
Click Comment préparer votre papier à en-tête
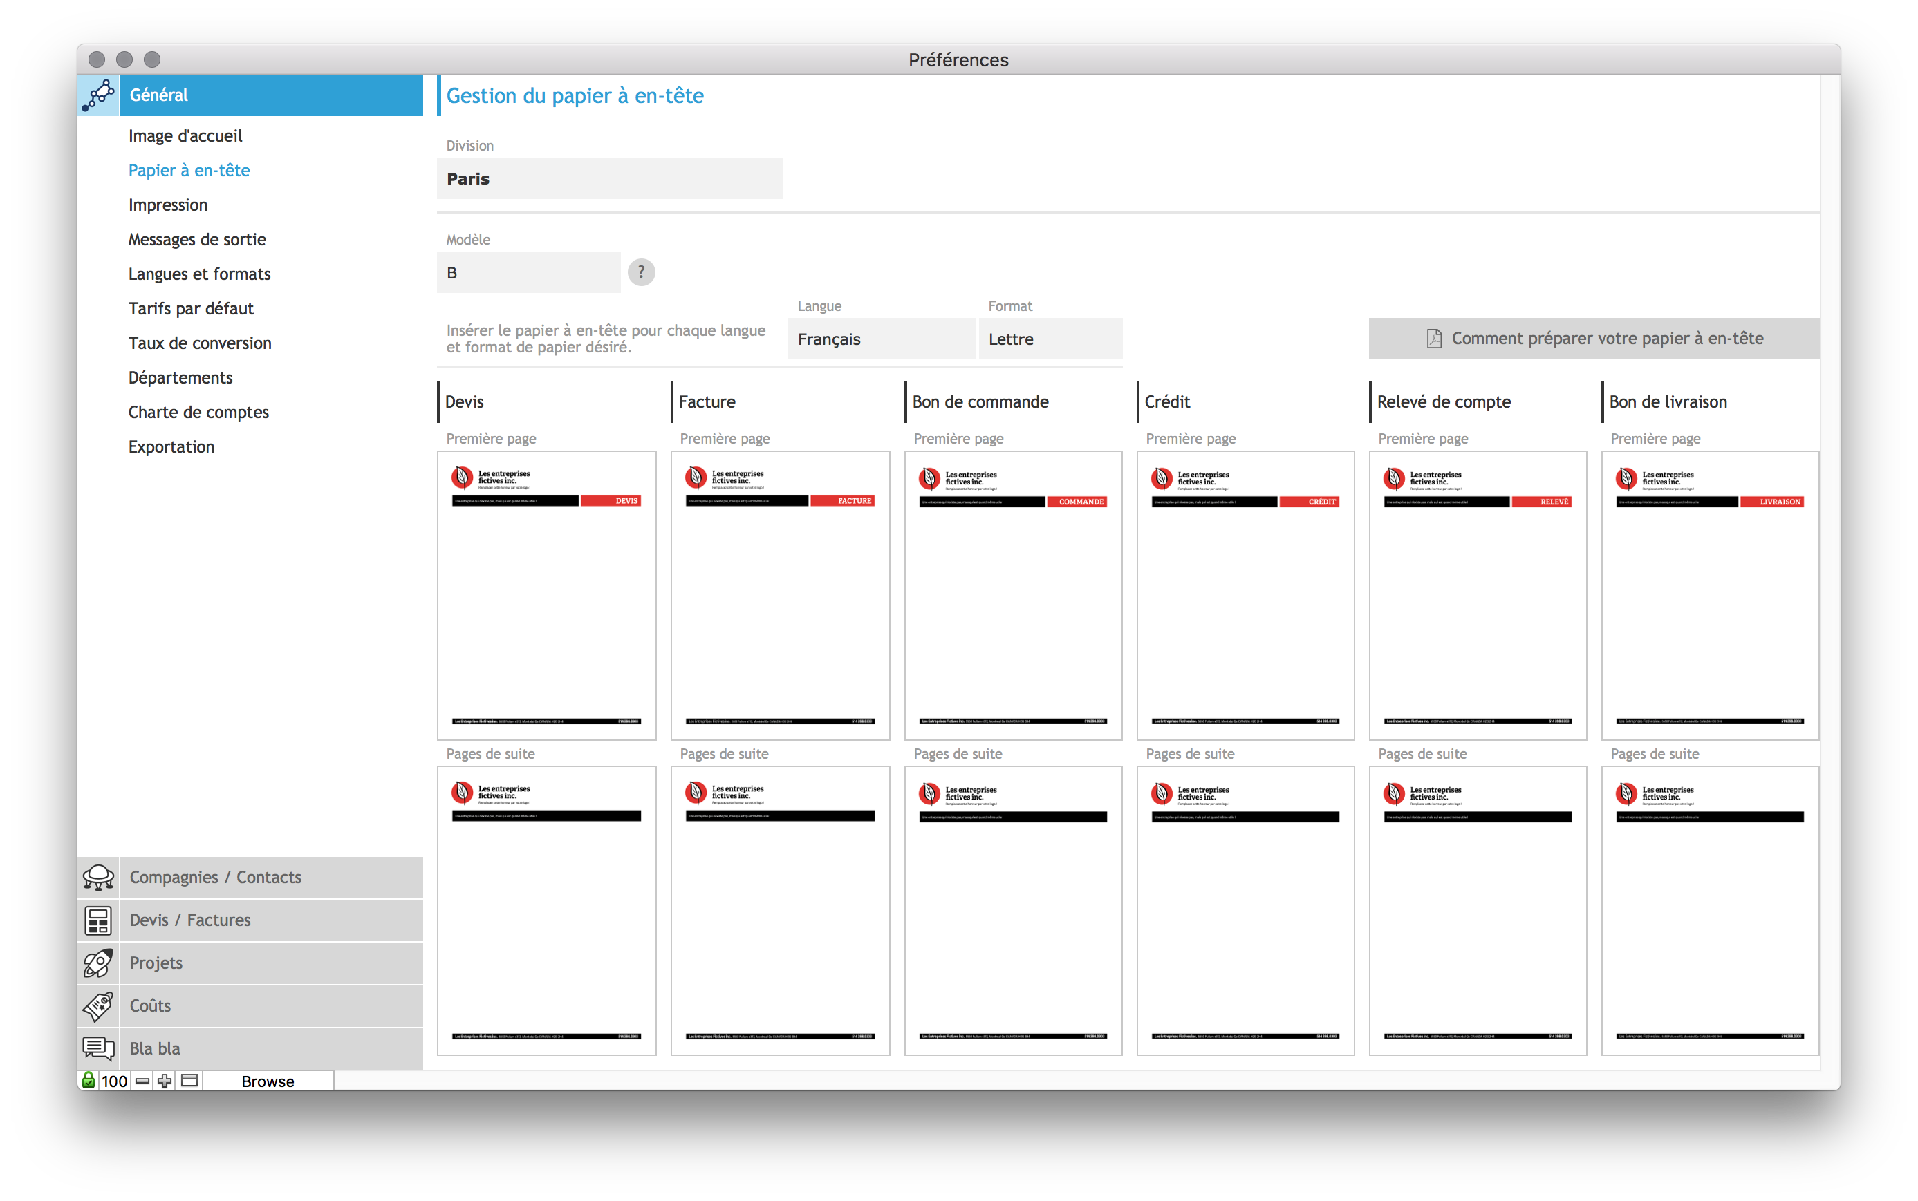pos(1593,339)
